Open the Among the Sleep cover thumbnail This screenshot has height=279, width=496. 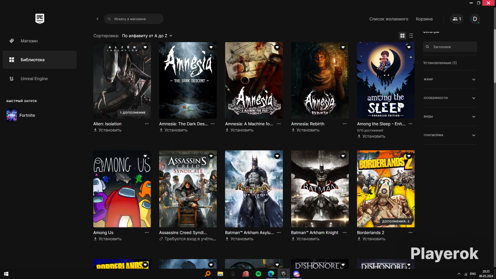[x=386, y=80]
